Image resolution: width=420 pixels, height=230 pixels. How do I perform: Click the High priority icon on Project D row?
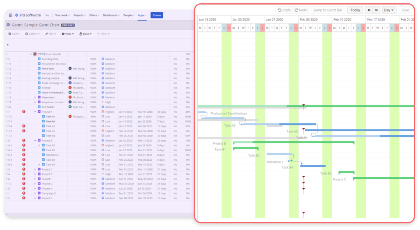103,174
